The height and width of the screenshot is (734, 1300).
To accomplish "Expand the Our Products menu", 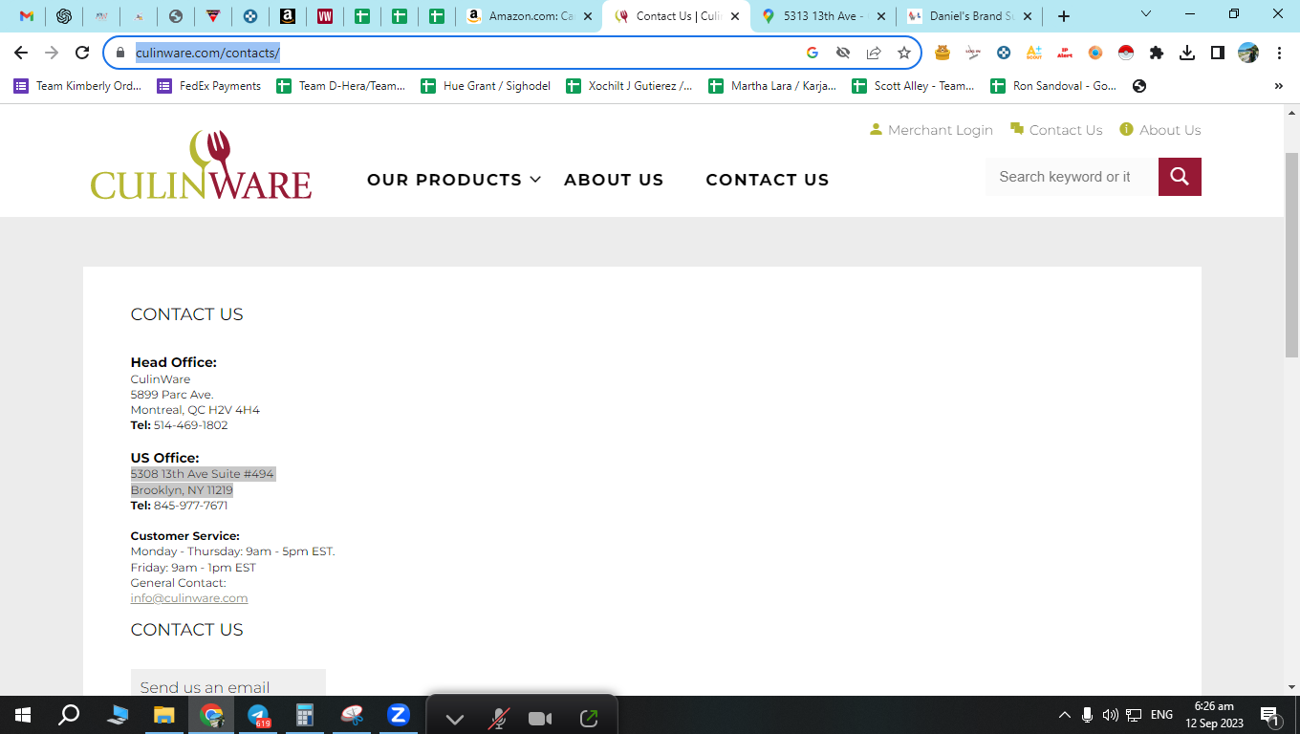I will 454,180.
